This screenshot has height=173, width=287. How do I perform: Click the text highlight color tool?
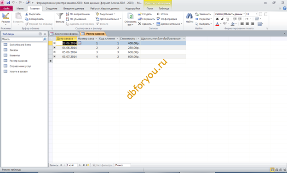(225, 24)
